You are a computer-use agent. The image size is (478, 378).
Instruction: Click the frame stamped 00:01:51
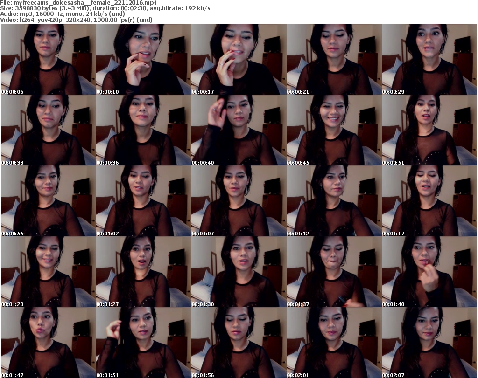[x=144, y=343]
